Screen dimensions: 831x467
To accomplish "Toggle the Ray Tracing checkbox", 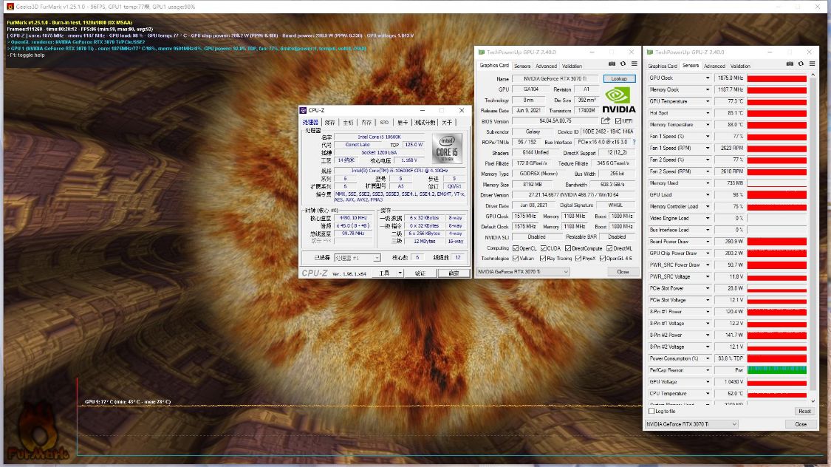I will pyautogui.click(x=542, y=258).
